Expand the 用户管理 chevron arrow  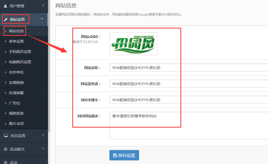[43, 5]
